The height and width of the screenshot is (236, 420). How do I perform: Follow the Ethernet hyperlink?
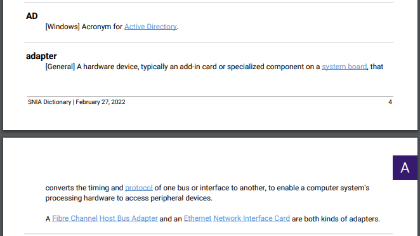(197, 218)
